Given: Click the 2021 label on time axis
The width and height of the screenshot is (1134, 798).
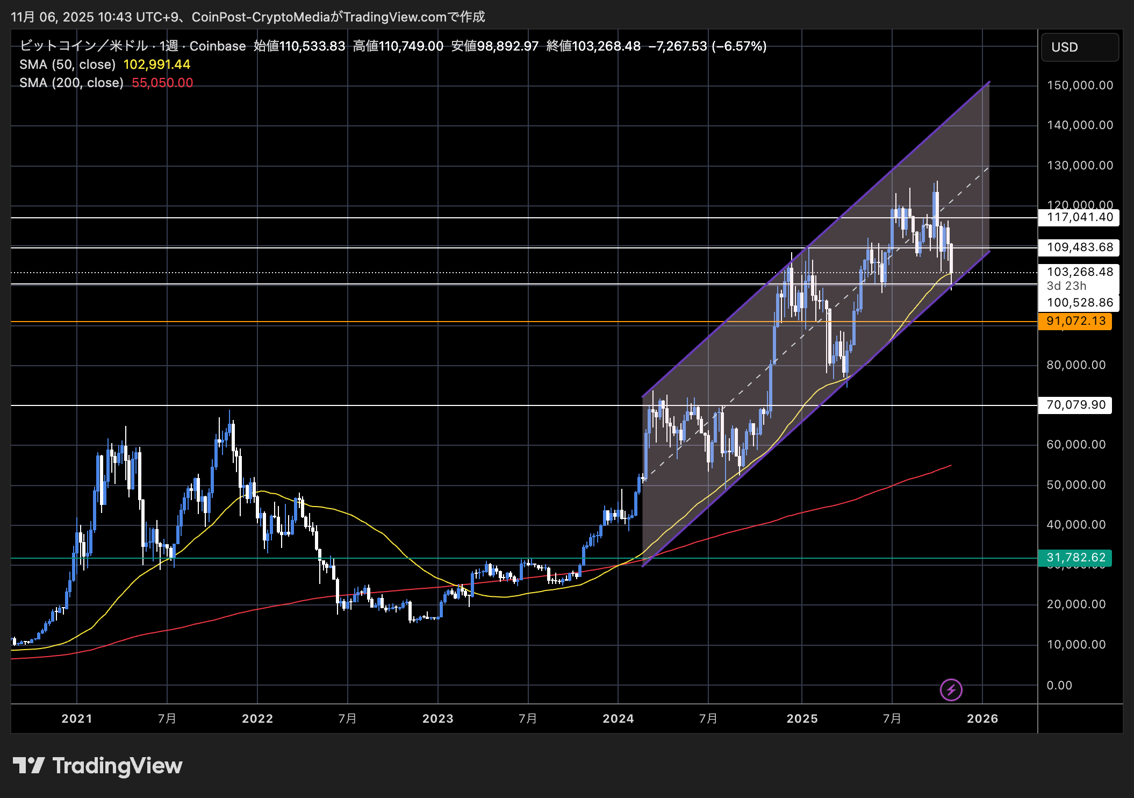Looking at the screenshot, I should tap(77, 718).
